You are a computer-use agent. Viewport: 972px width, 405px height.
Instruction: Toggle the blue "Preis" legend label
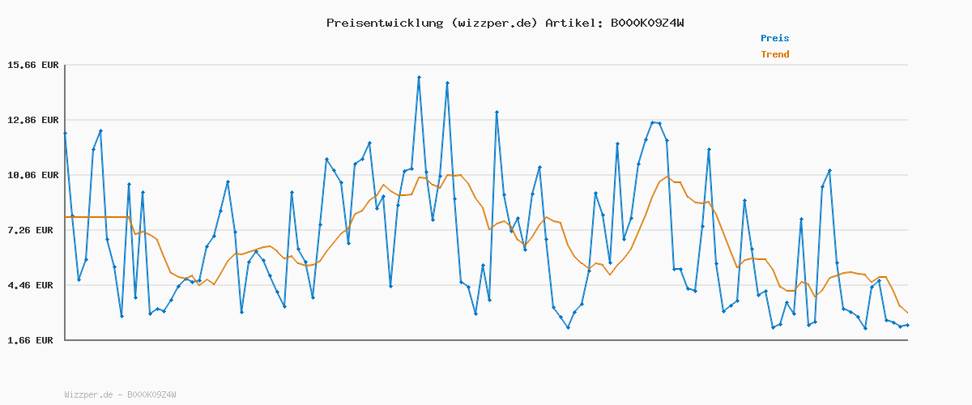coord(774,38)
